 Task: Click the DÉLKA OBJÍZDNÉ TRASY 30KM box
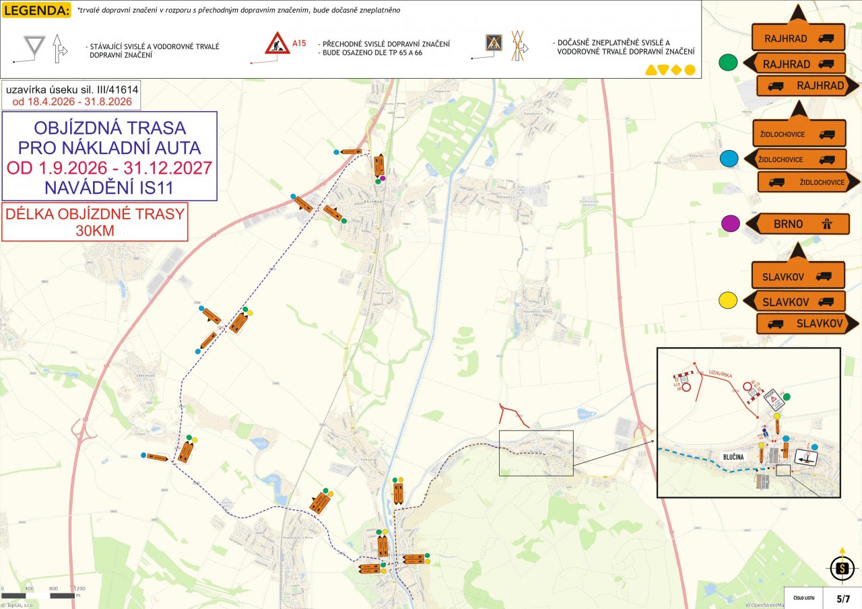95,222
